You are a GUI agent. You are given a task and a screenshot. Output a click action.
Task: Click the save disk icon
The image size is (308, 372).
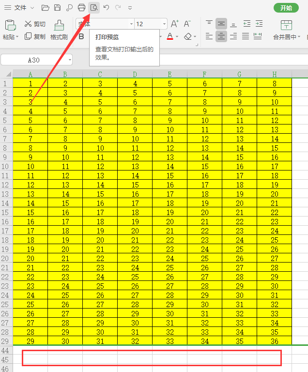[x=57, y=8]
